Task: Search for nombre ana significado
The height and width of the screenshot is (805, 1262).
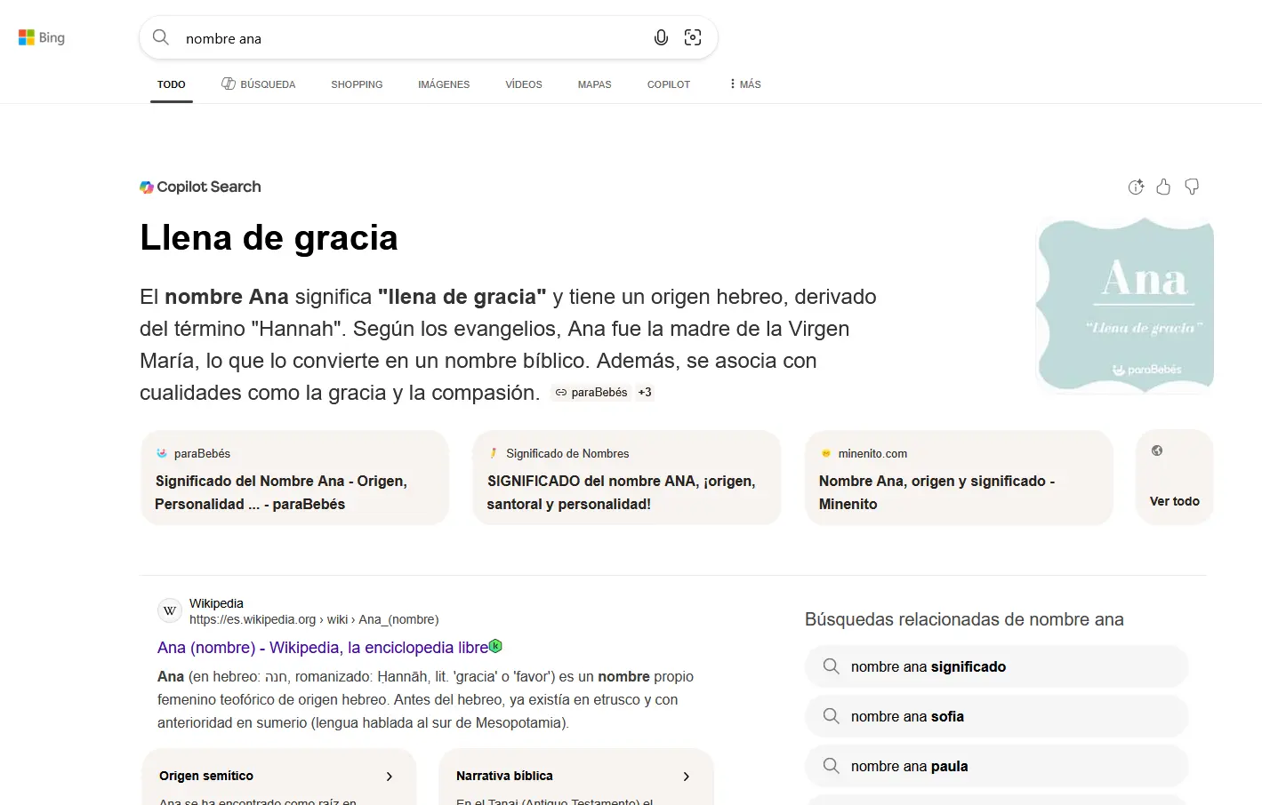Action: tap(995, 666)
